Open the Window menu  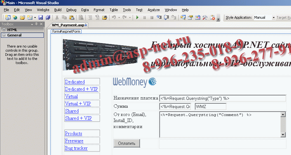pyautogui.click(x=171, y=10)
